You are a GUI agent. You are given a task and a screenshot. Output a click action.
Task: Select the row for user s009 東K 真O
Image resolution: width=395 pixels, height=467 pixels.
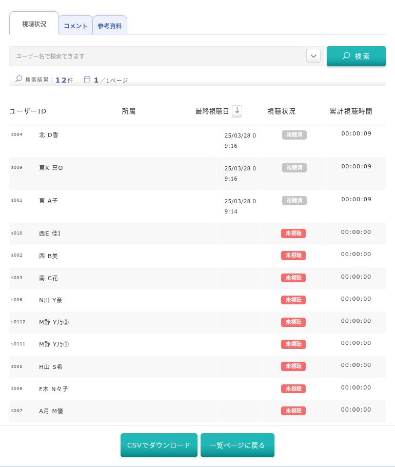pos(197,173)
